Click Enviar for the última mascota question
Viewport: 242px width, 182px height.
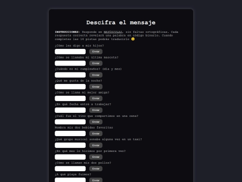pyautogui.click(x=96, y=63)
